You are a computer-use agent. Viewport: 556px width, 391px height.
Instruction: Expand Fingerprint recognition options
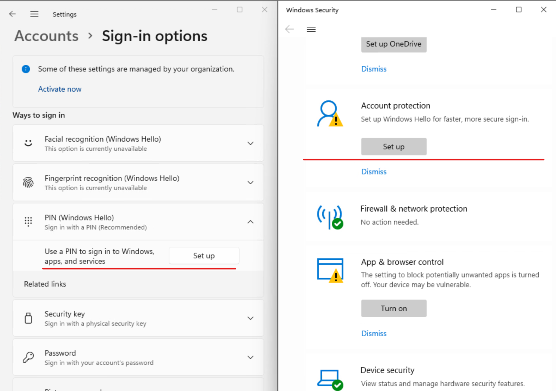coord(250,182)
